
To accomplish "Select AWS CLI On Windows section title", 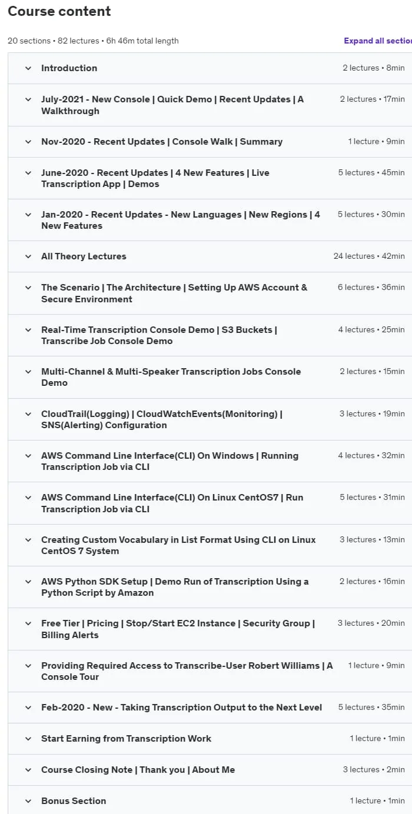I will pos(170,461).
